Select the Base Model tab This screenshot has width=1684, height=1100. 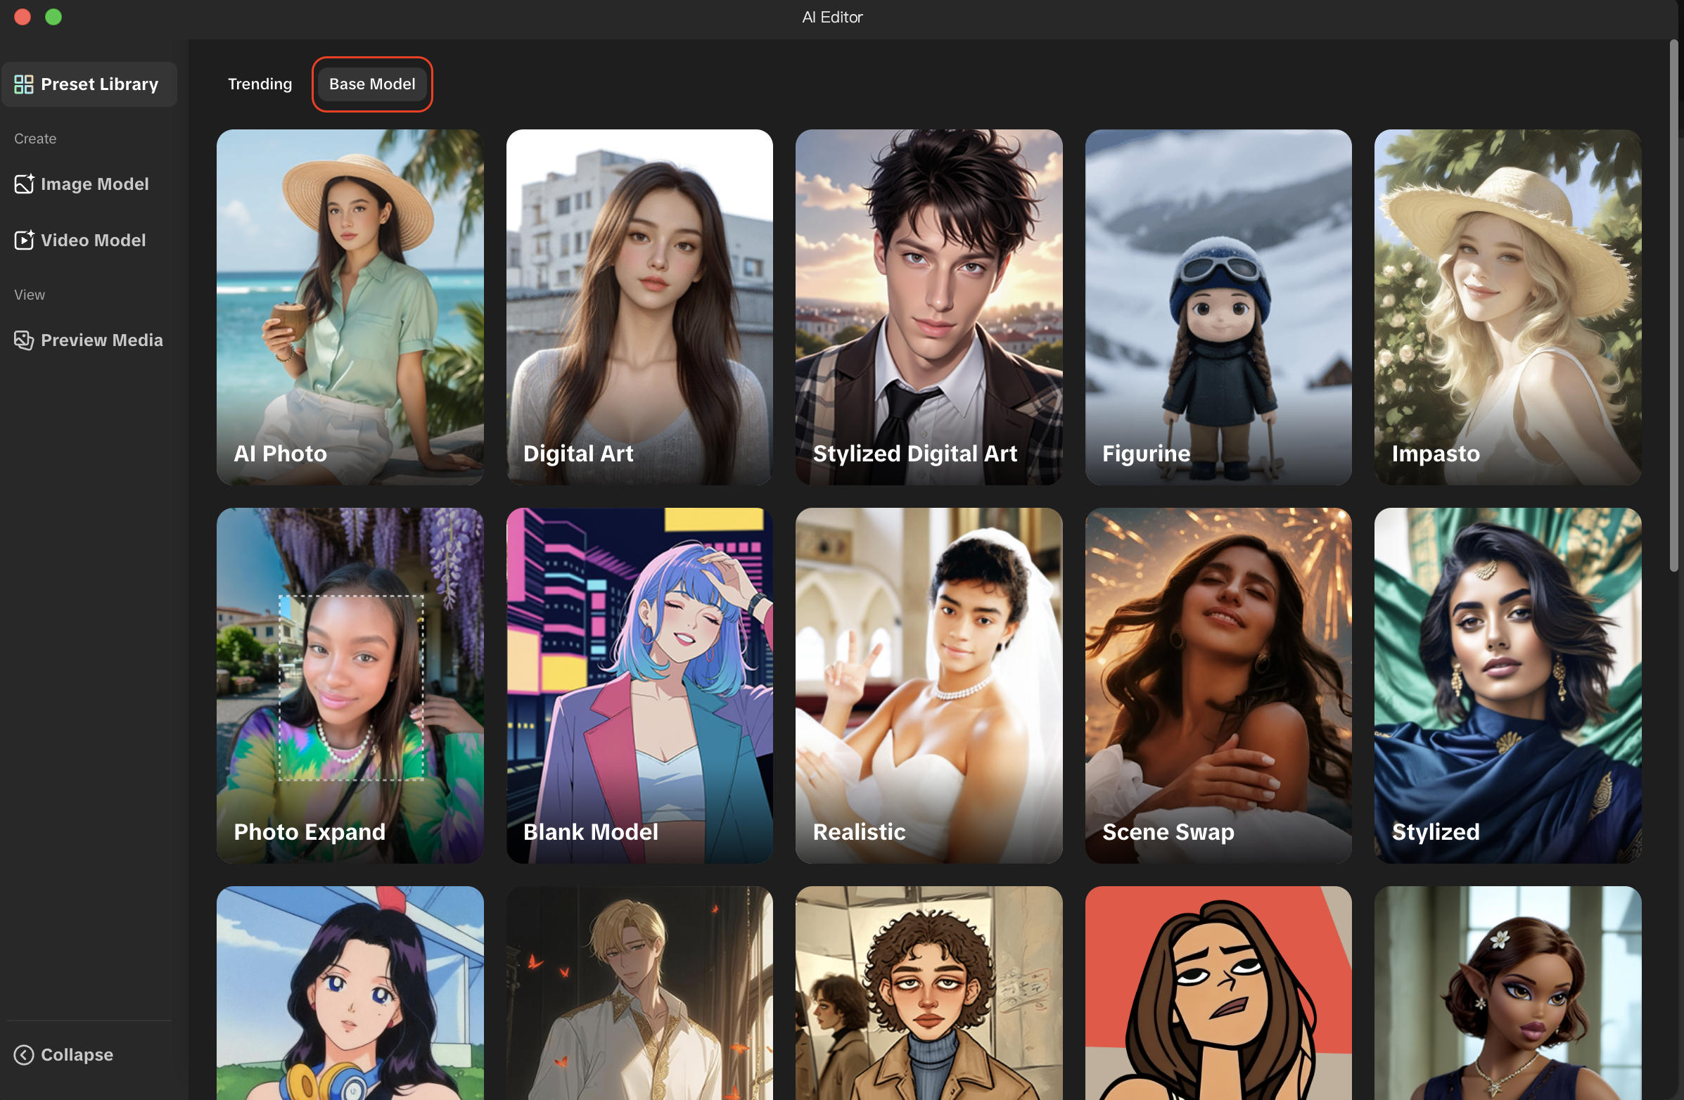372,84
